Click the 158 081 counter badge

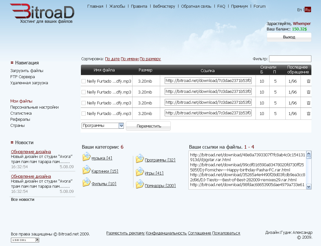(x=25, y=240)
